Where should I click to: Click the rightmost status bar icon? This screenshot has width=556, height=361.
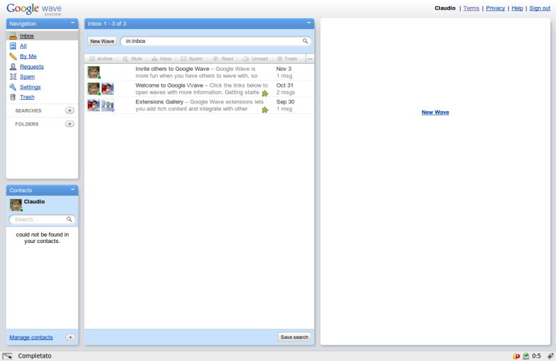tap(550, 356)
